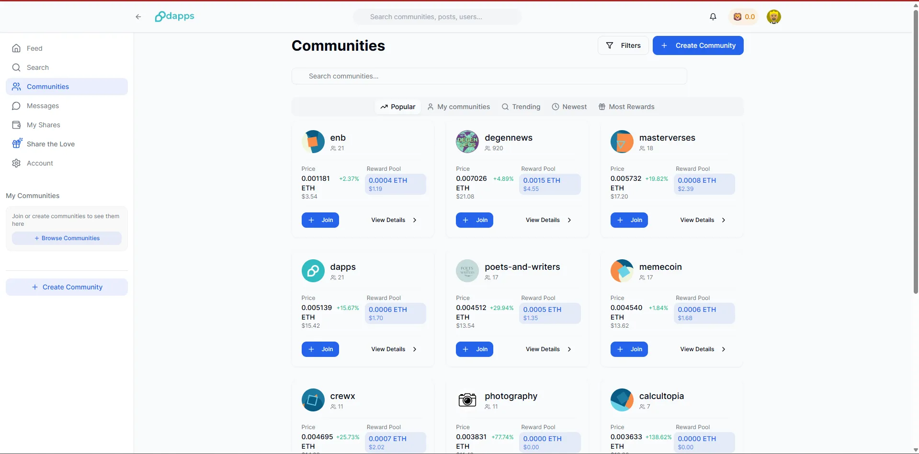This screenshot has width=919, height=454.
Task: Switch to the Trending tab
Action: tap(521, 107)
